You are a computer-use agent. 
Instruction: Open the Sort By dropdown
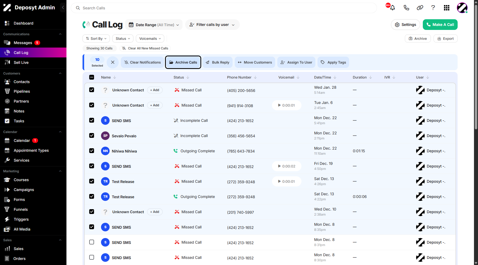click(96, 38)
